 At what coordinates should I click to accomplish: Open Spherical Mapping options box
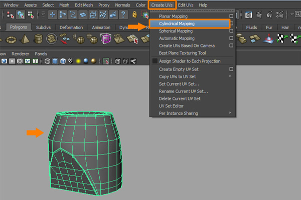[x=231, y=31]
